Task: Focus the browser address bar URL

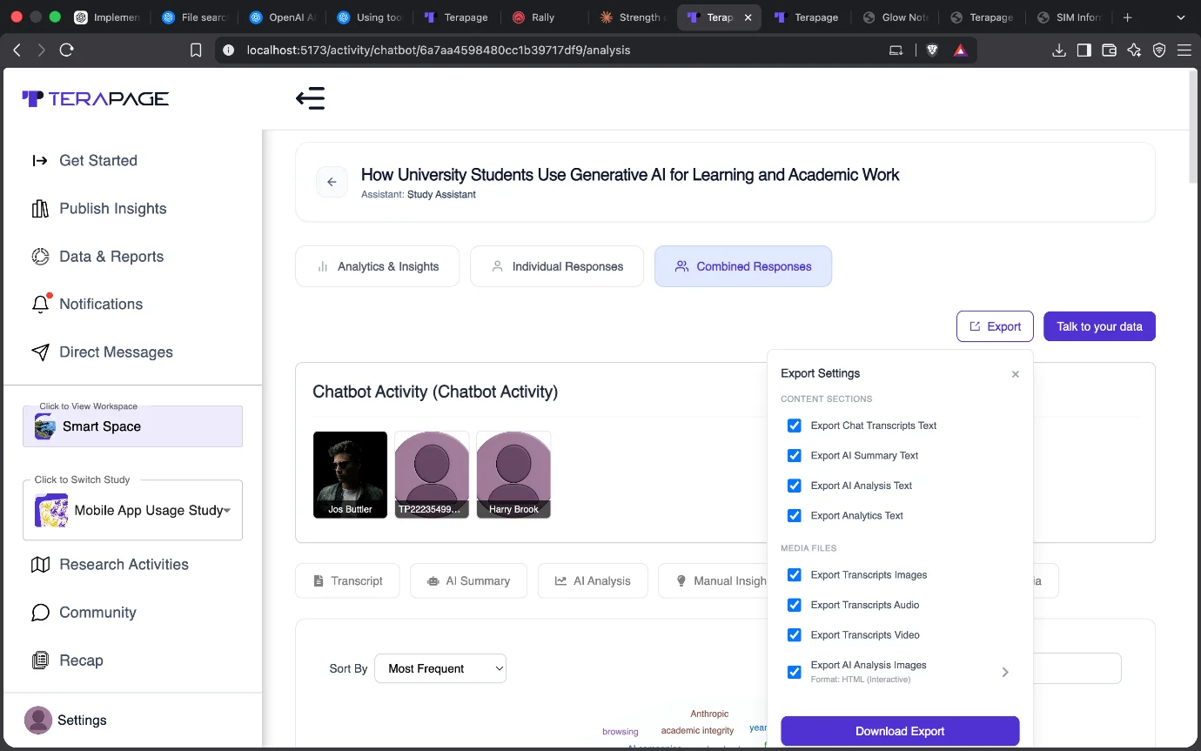Action: [x=439, y=50]
